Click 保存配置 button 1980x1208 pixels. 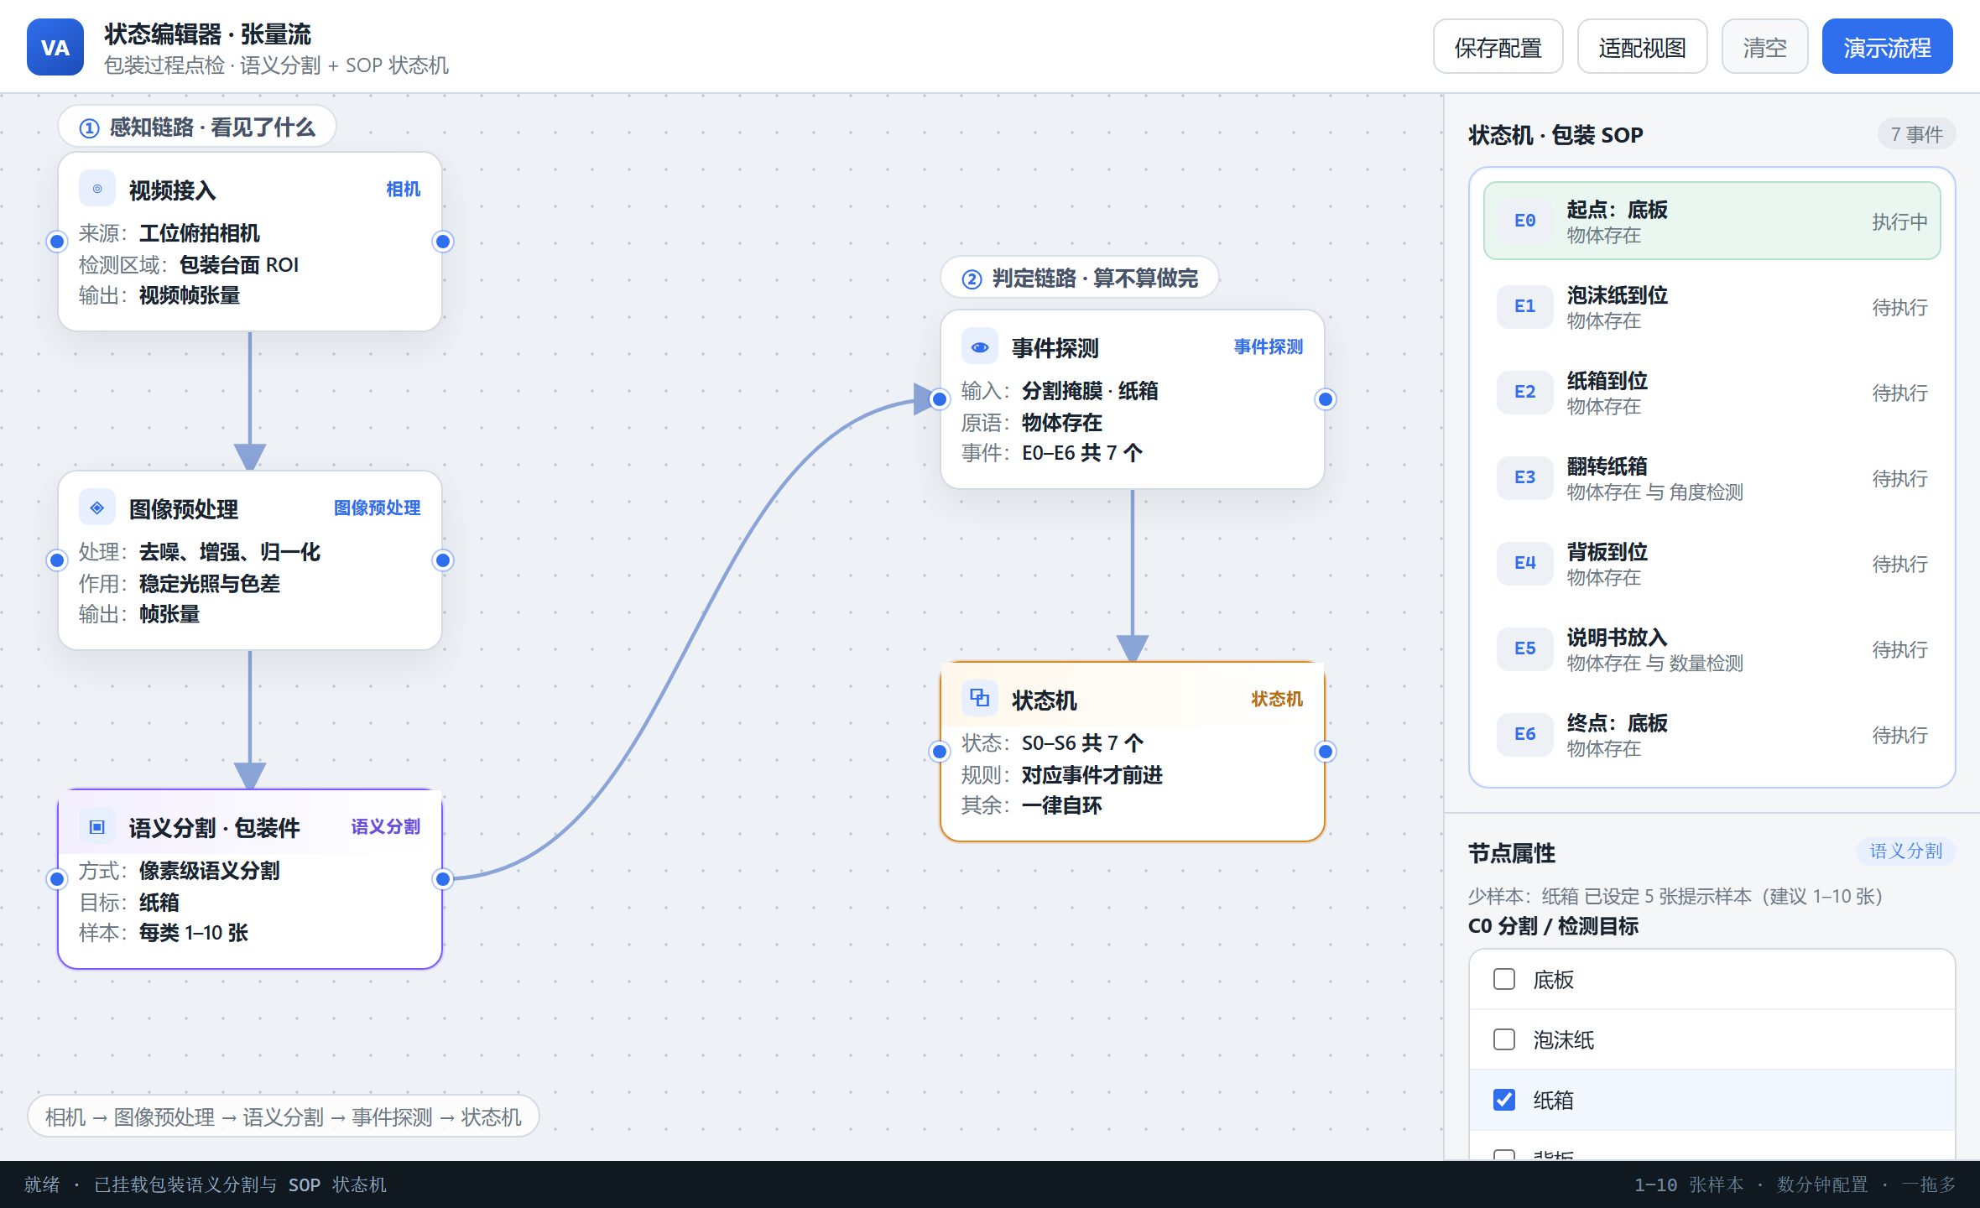point(1498,47)
